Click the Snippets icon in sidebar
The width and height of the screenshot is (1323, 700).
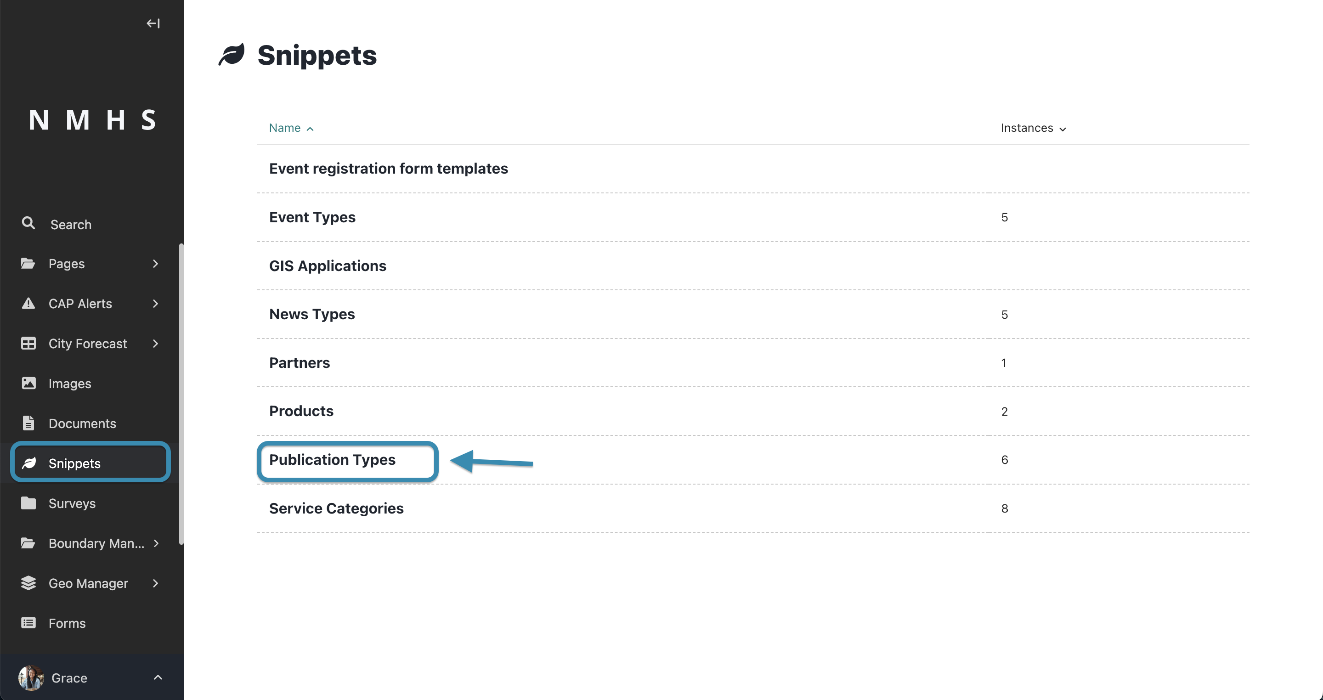click(29, 462)
